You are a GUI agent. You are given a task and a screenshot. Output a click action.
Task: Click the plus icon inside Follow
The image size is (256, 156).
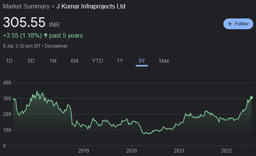pos(230,24)
